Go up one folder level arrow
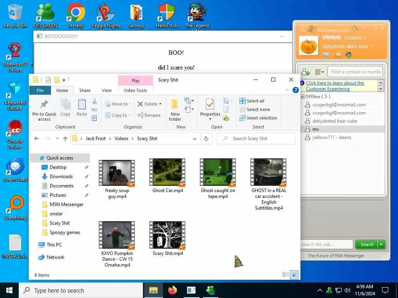The image size is (398, 298). [x=65, y=139]
